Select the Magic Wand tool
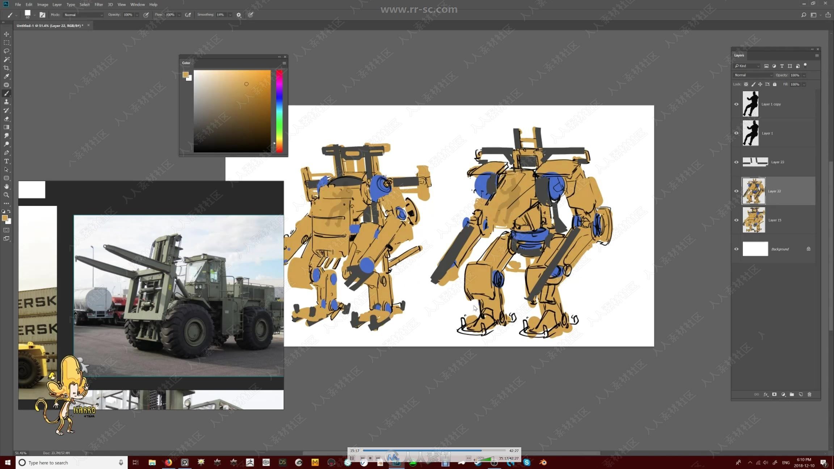Image resolution: width=834 pixels, height=469 pixels. click(x=7, y=59)
